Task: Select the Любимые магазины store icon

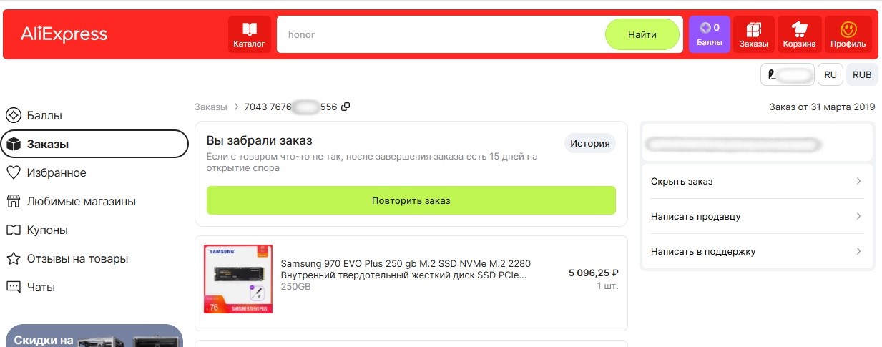Action: pyautogui.click(x=13, y=201)
